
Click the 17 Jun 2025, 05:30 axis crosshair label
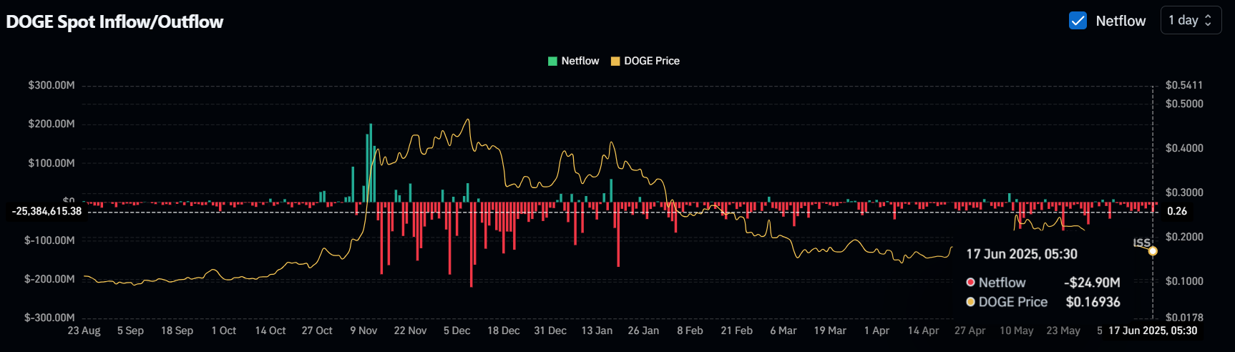coord(1153,331)
